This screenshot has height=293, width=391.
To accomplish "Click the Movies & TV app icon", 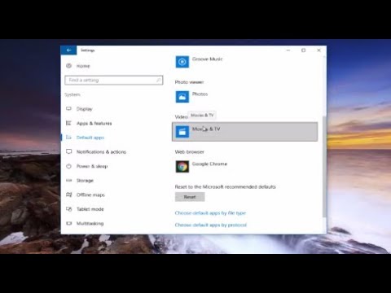I will click(182, 132).
